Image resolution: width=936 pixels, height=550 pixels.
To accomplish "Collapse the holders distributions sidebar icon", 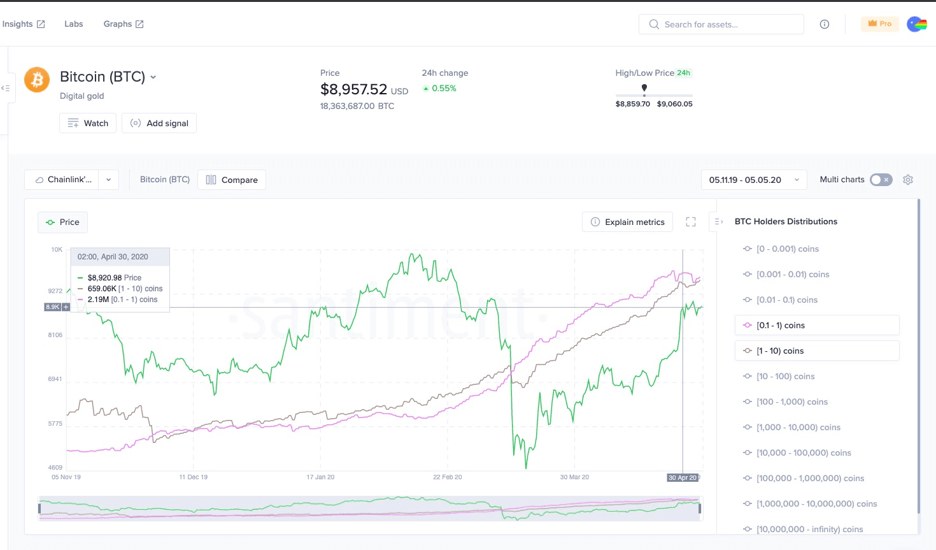I will 719,222.
